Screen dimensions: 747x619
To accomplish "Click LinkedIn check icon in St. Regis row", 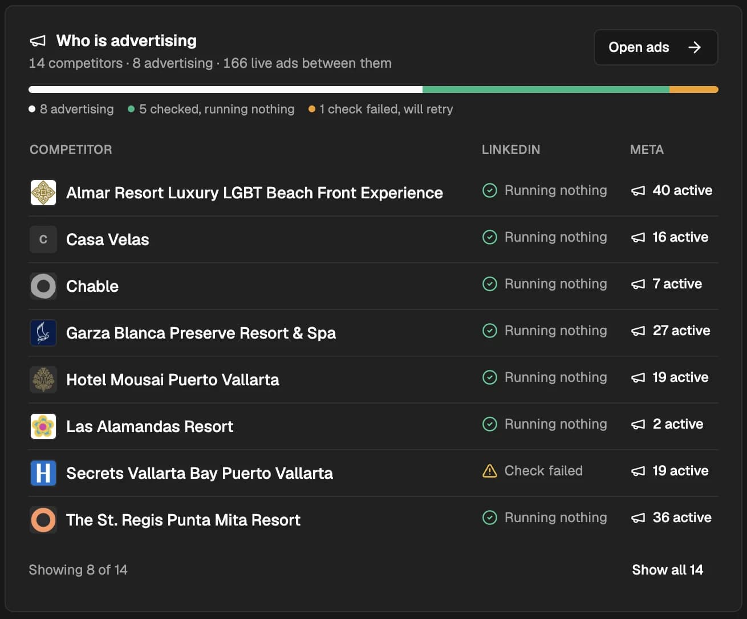I will [490, 518].
